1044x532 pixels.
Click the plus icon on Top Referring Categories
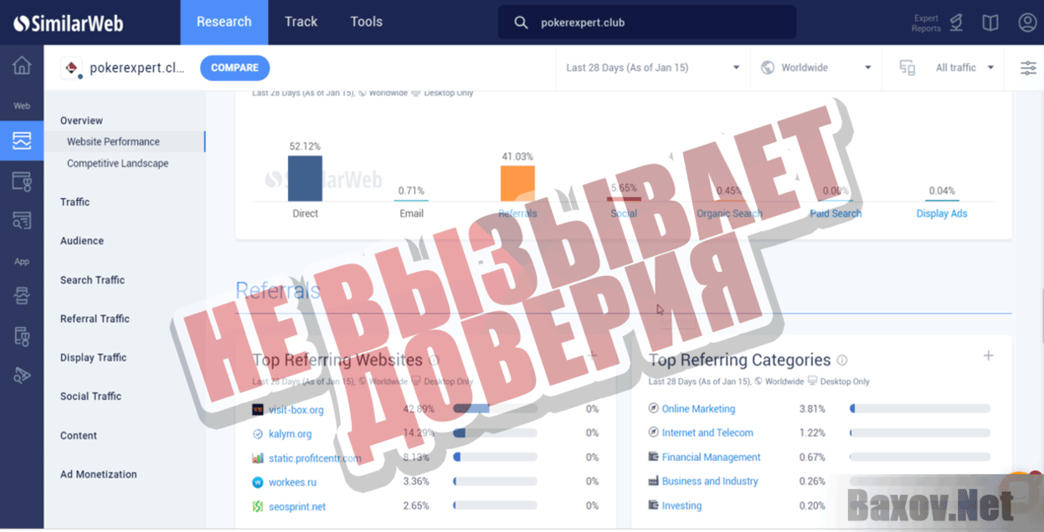pyautogui.click(x=988, y=356)
